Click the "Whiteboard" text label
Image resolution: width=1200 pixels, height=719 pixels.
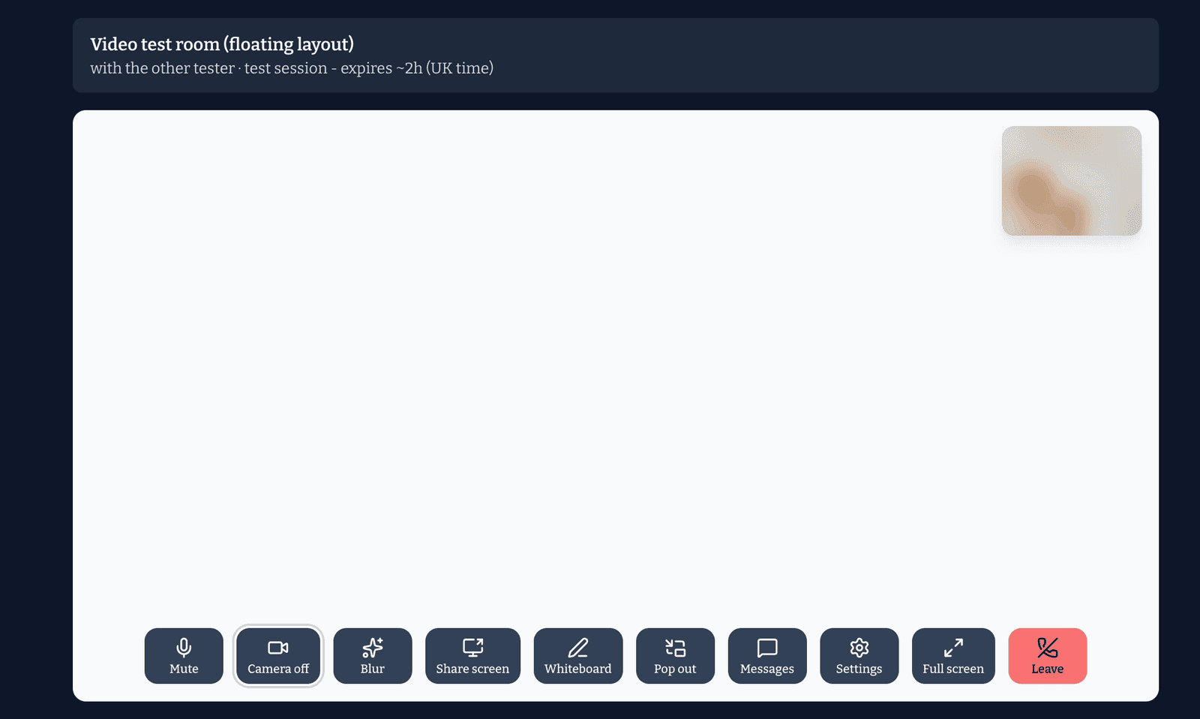tap(578, 669)
